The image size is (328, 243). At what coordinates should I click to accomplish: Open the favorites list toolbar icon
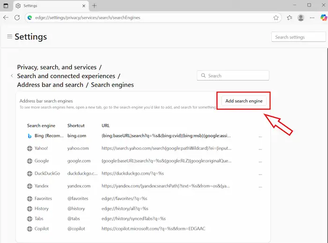[x=289, y=18]
